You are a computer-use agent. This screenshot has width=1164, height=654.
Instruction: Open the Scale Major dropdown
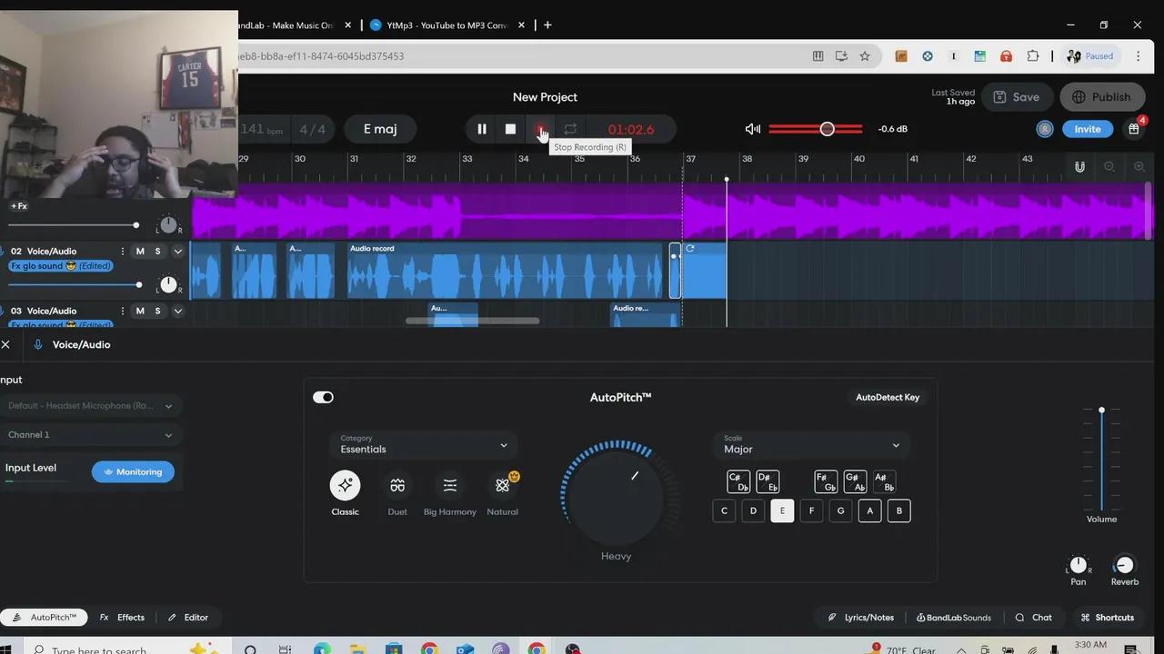pos(811,445)
